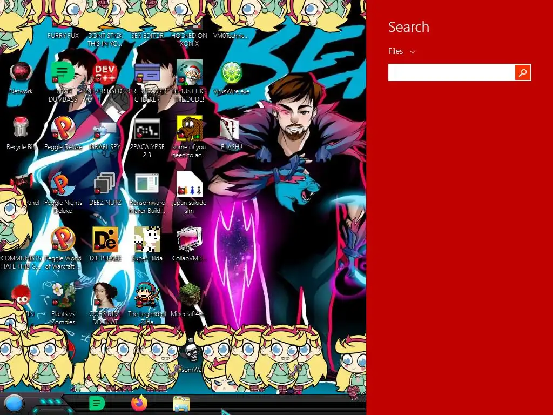Select the VM0Technic shortcut label

point(231,36)
